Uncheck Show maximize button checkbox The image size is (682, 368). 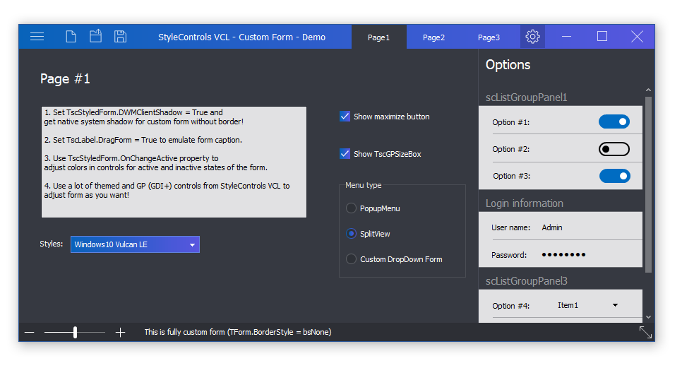(x=345, y=117)
